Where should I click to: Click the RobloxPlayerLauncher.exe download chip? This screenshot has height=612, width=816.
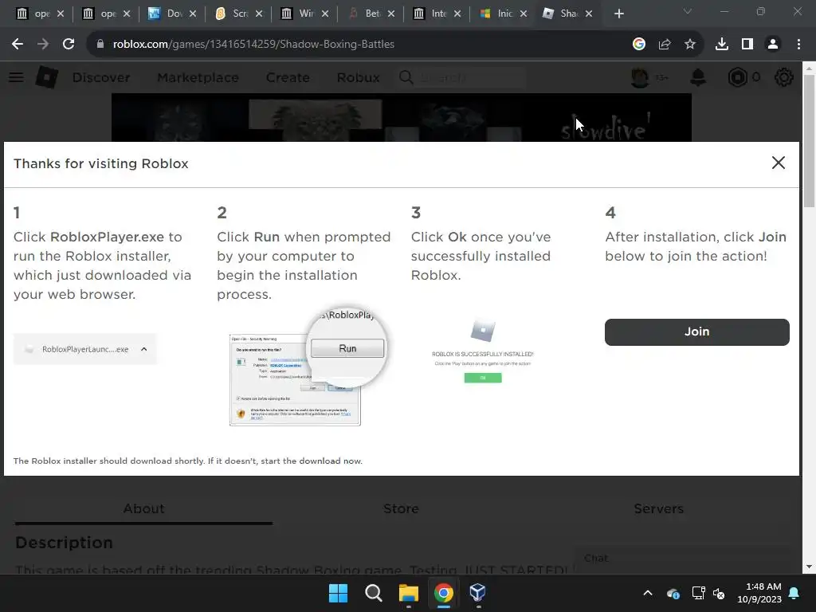click(x=84, y=349)
